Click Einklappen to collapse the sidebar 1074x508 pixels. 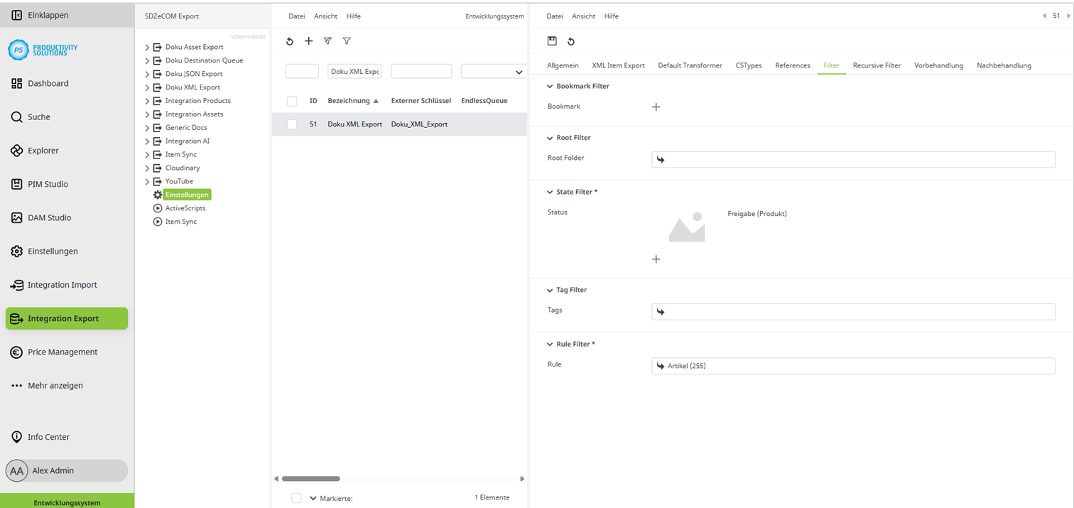pos(48,15)
